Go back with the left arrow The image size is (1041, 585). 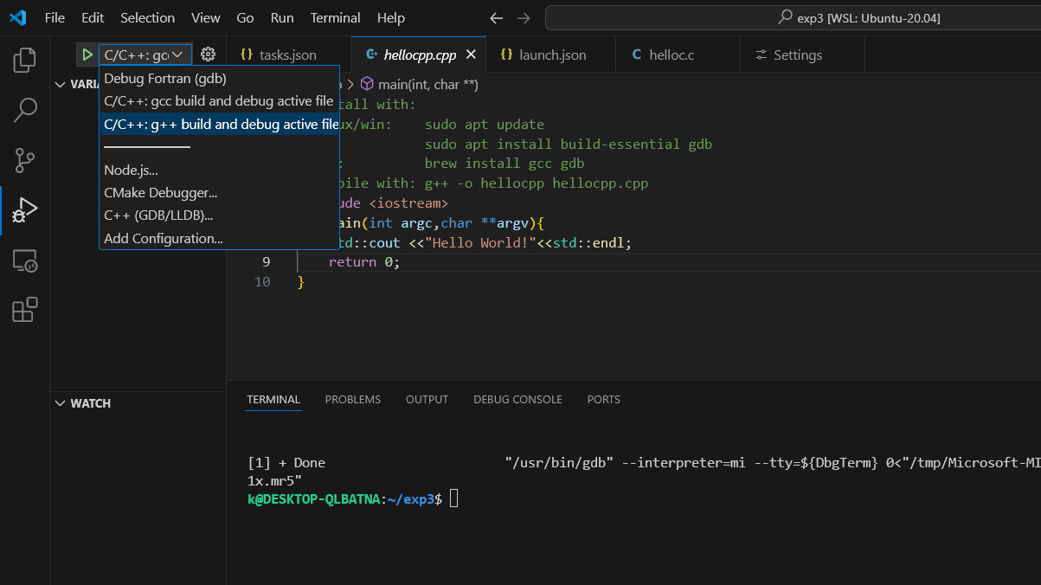click(496, 18)
